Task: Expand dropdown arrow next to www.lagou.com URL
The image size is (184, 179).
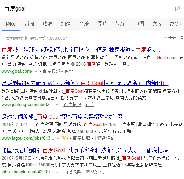Action: pos(58,139)
